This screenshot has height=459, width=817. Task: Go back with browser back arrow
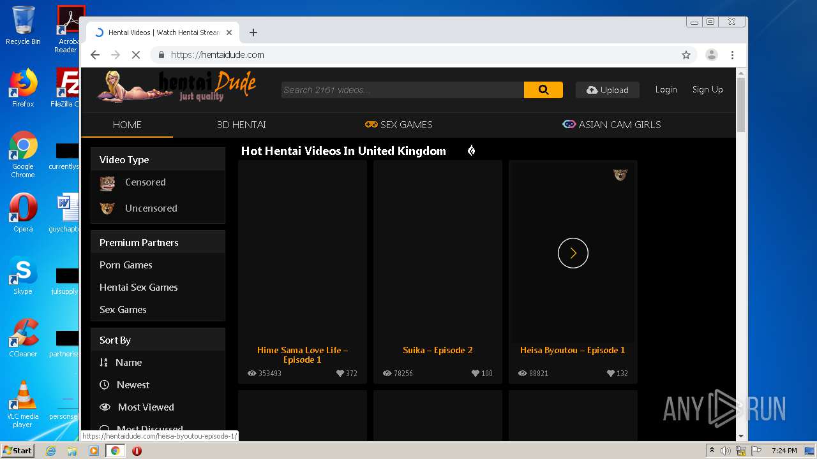(x=95, y=55)
